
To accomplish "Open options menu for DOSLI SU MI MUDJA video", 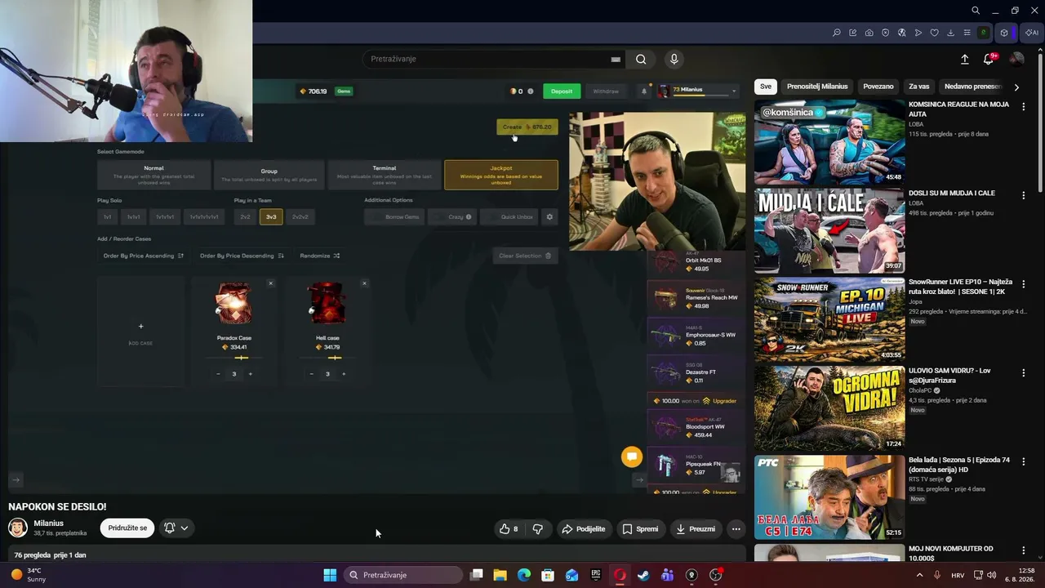I will click(x=1023, y=195).
